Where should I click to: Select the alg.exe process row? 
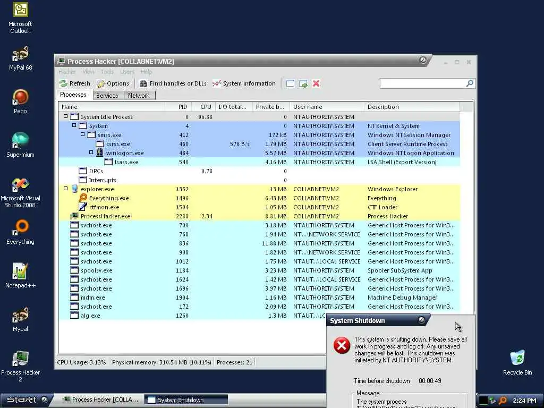192,316
